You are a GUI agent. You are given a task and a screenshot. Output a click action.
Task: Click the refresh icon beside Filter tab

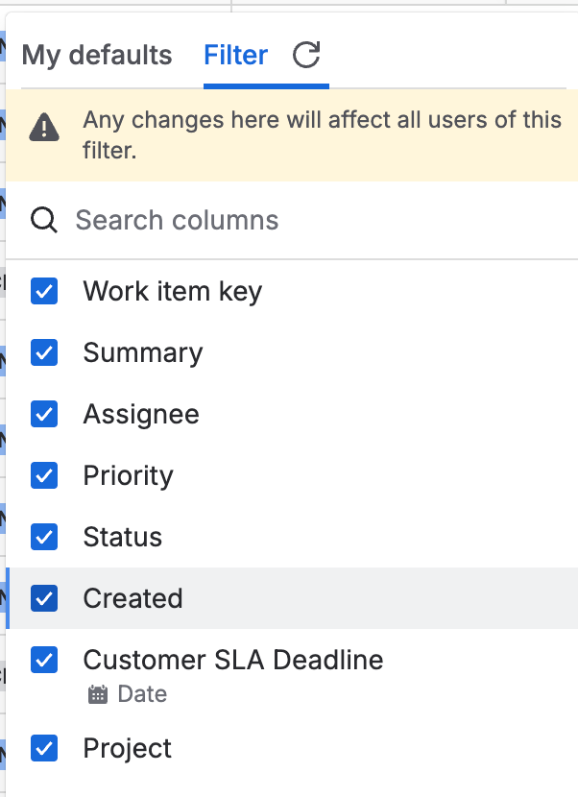point(305,56)
